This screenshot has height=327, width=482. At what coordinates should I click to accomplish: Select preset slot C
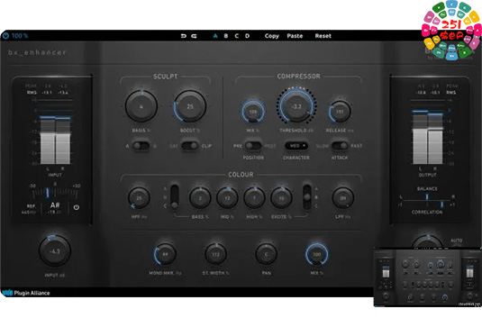237,36
